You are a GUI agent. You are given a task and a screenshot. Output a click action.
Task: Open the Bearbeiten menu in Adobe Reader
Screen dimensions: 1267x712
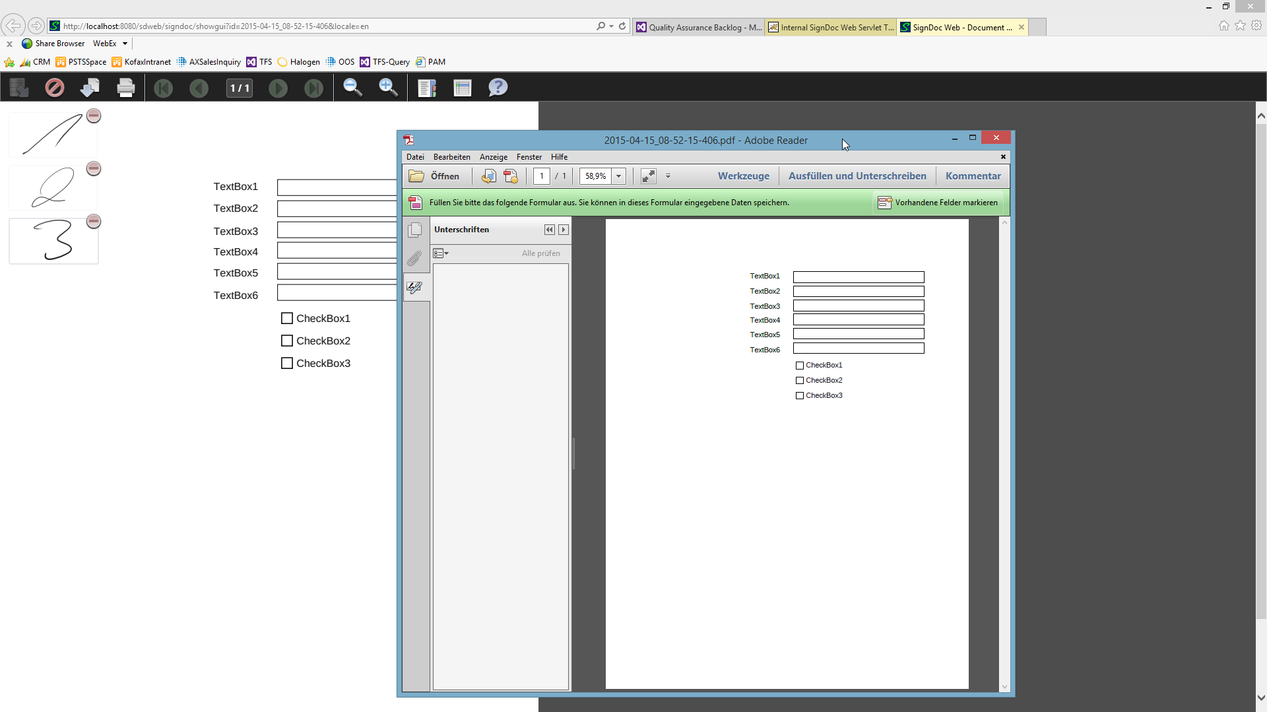click(452, 157)
